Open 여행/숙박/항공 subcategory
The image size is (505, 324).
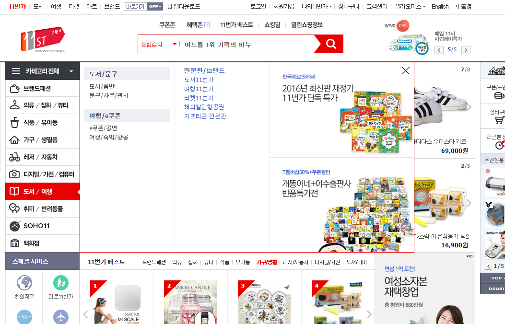click(x=108, y=137)
